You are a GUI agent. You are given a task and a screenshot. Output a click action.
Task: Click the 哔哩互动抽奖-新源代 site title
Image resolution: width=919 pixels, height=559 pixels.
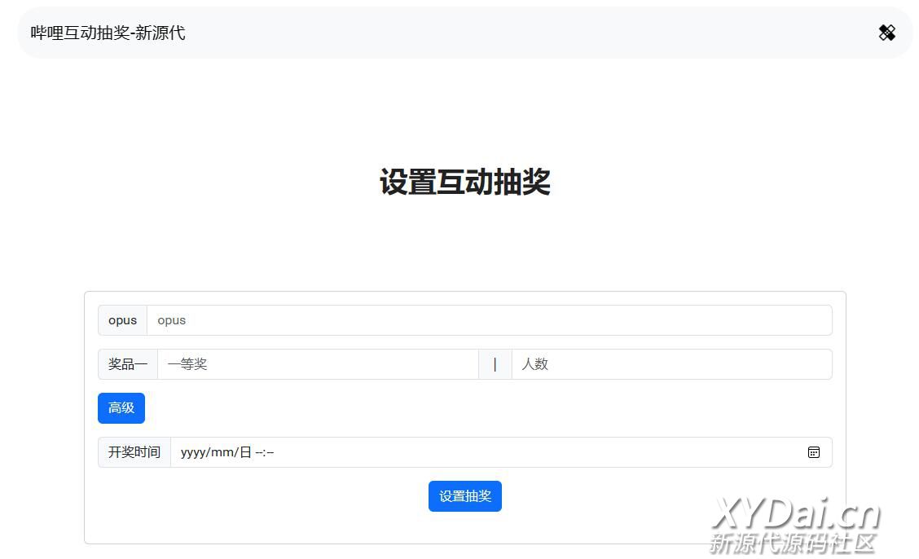click(x=108, y=33)
